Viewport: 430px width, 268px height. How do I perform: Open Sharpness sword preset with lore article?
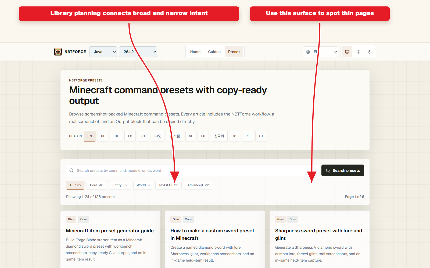[x=318, y=234]
